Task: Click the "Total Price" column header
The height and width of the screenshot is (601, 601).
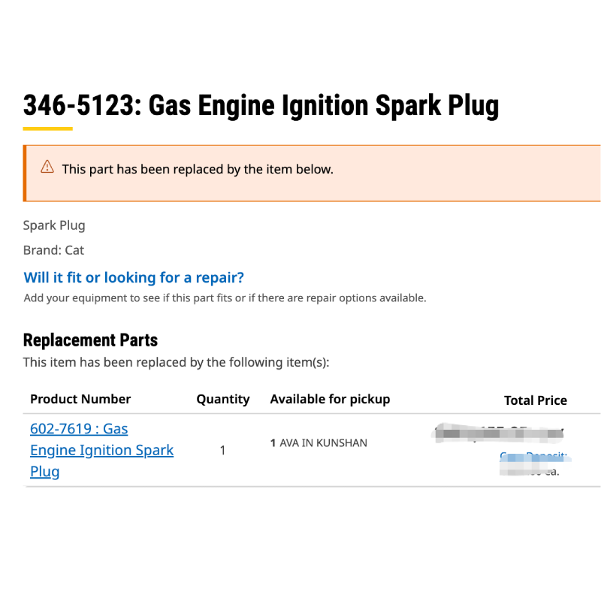Action: pyautogui.click(x=535, y=400)
